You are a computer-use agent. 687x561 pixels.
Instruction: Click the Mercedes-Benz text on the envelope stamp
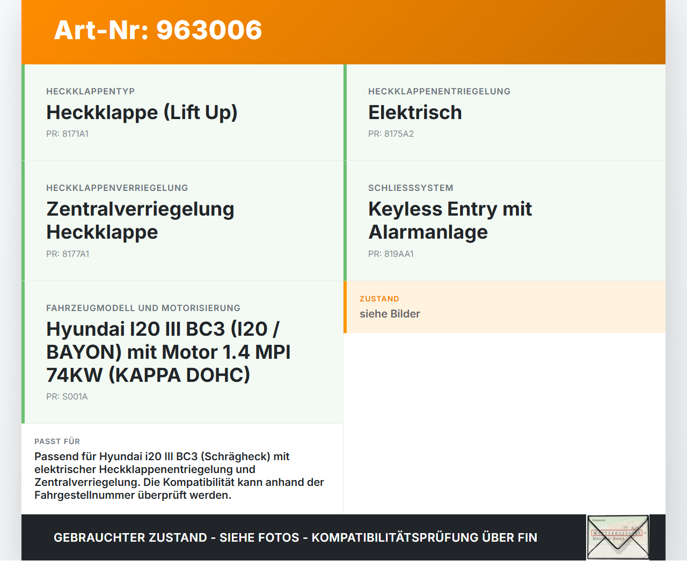(609, 538)
